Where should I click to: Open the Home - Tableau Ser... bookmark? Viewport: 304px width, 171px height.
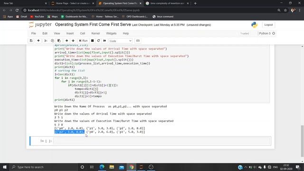click(x=105, y=17)
